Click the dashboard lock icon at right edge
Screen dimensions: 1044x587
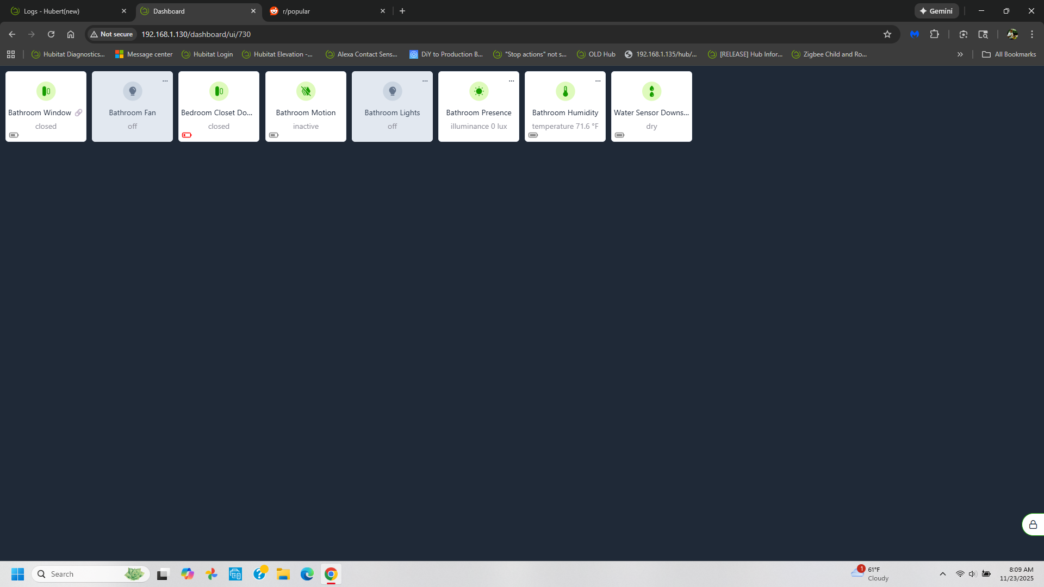1033,524
